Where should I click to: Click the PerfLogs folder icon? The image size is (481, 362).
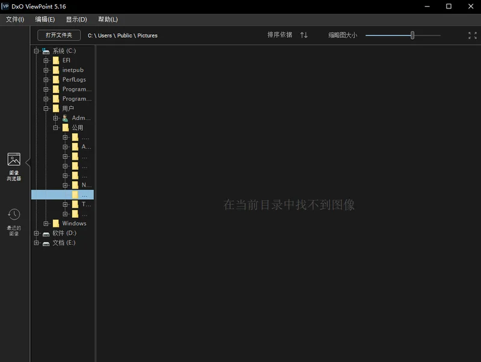pyautogui.click(x=56, y=80)
